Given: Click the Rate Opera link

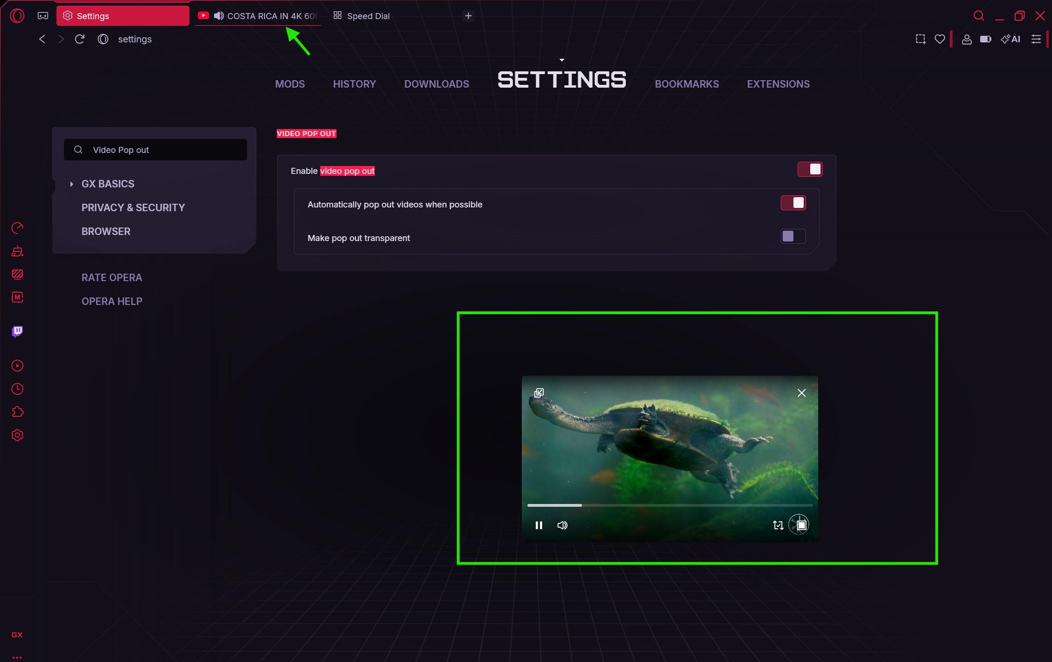Looking at the screenshot, I should (x=112, y=278).
